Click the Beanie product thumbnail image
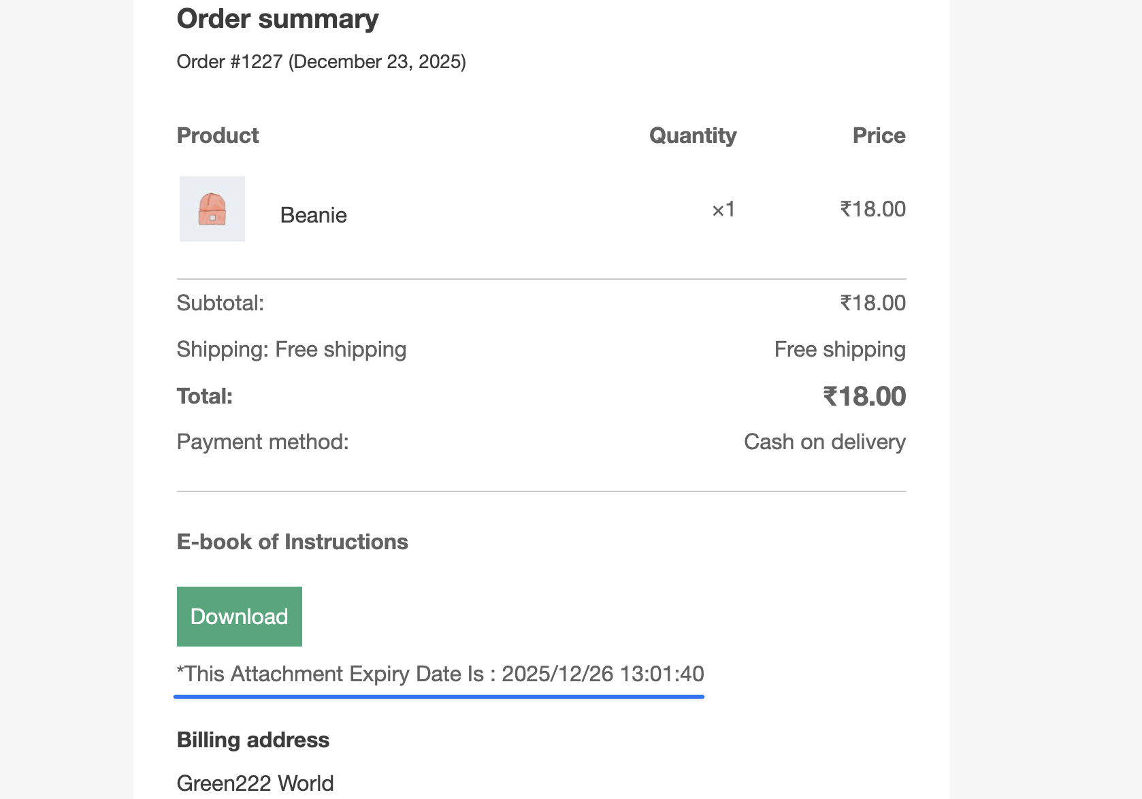 [x=212, y=209]
